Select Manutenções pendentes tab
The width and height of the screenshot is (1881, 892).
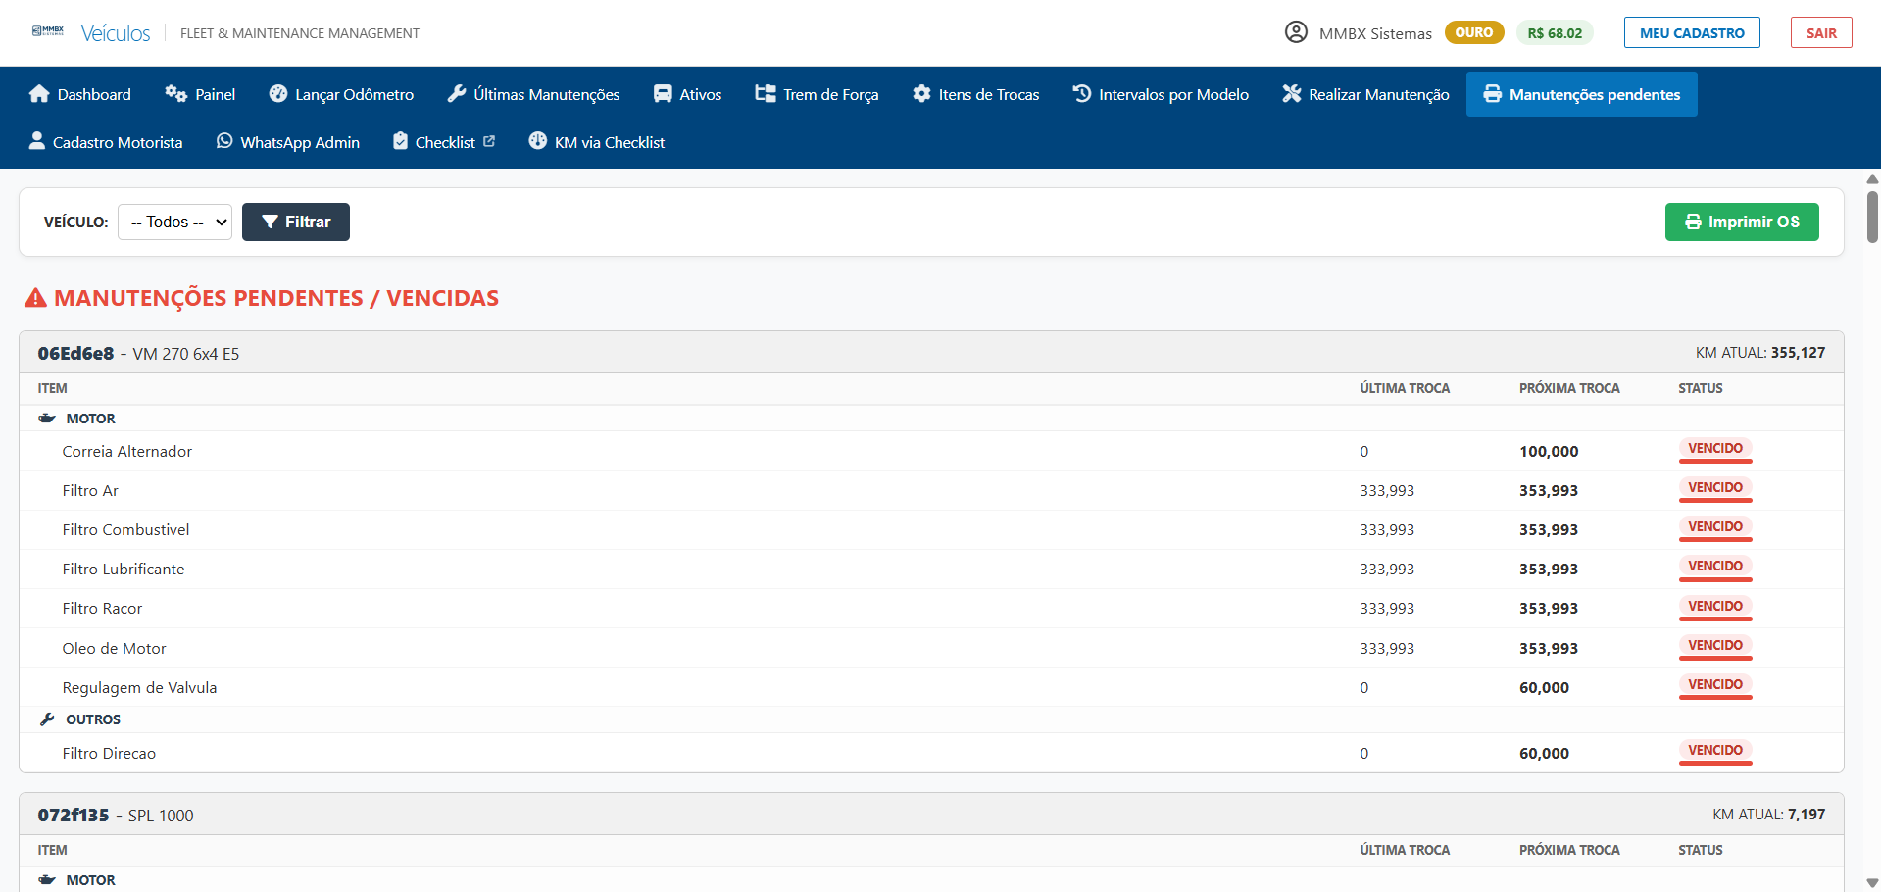(1581, 94)
